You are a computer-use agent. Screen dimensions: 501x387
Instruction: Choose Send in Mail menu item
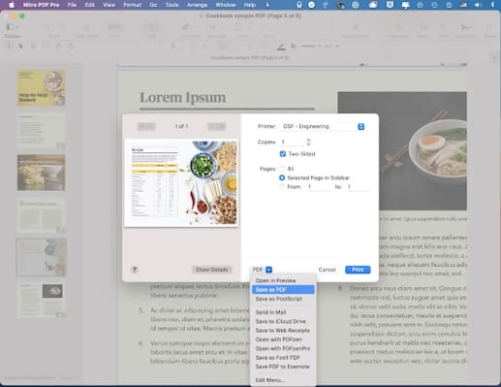point(283,312)
